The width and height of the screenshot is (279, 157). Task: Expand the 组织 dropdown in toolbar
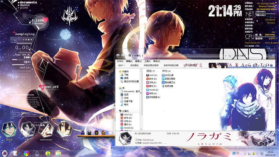[122, 65]
